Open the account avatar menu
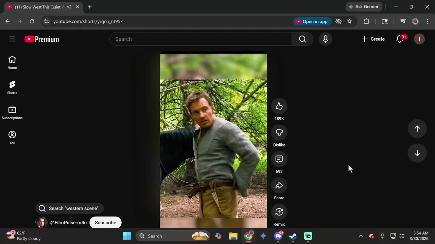This screenshot has width=435, height=244. coord(419,39)
